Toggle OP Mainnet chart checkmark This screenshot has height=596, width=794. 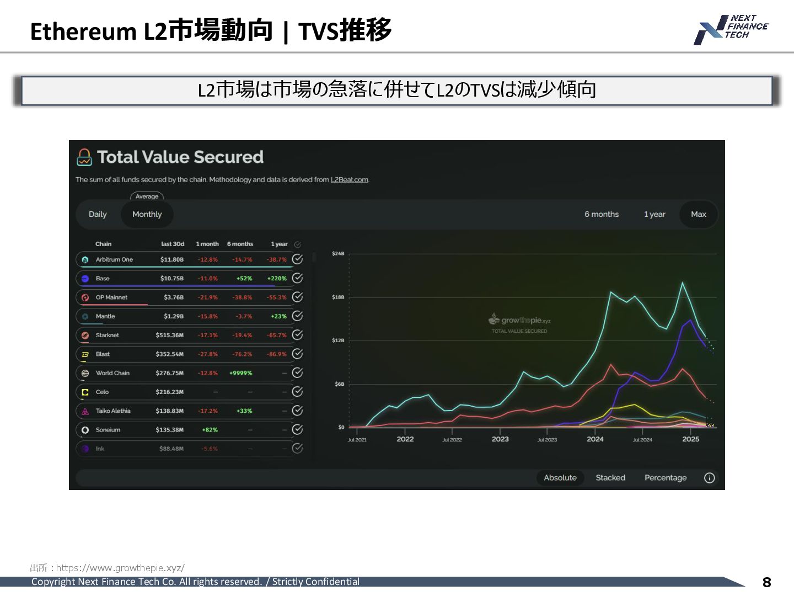tap(297, 297)
